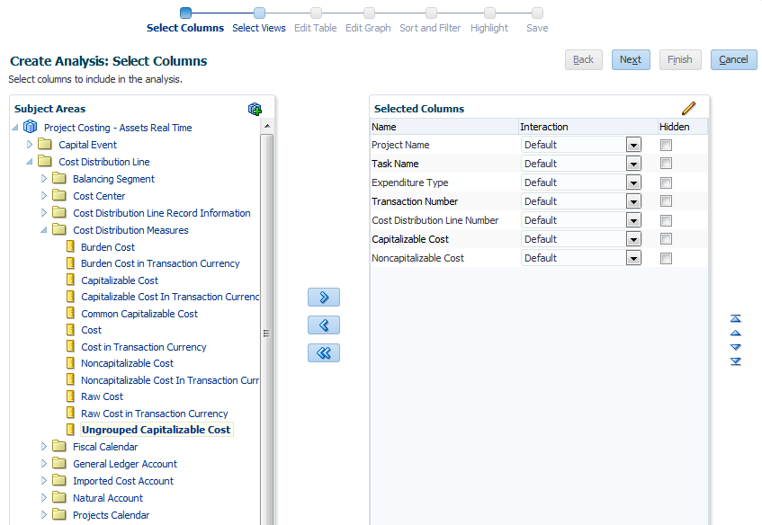Select Raw Cost measure in tree

point(102,396)
